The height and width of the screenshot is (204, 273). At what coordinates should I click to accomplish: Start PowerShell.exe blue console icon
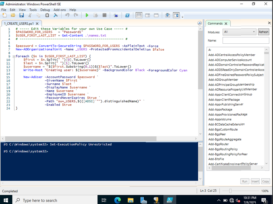pyautogui.click(x=127, y=15)
